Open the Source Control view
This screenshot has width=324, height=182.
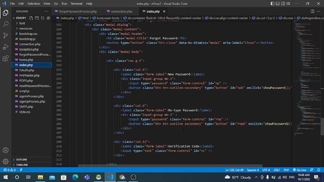point(6,35)
